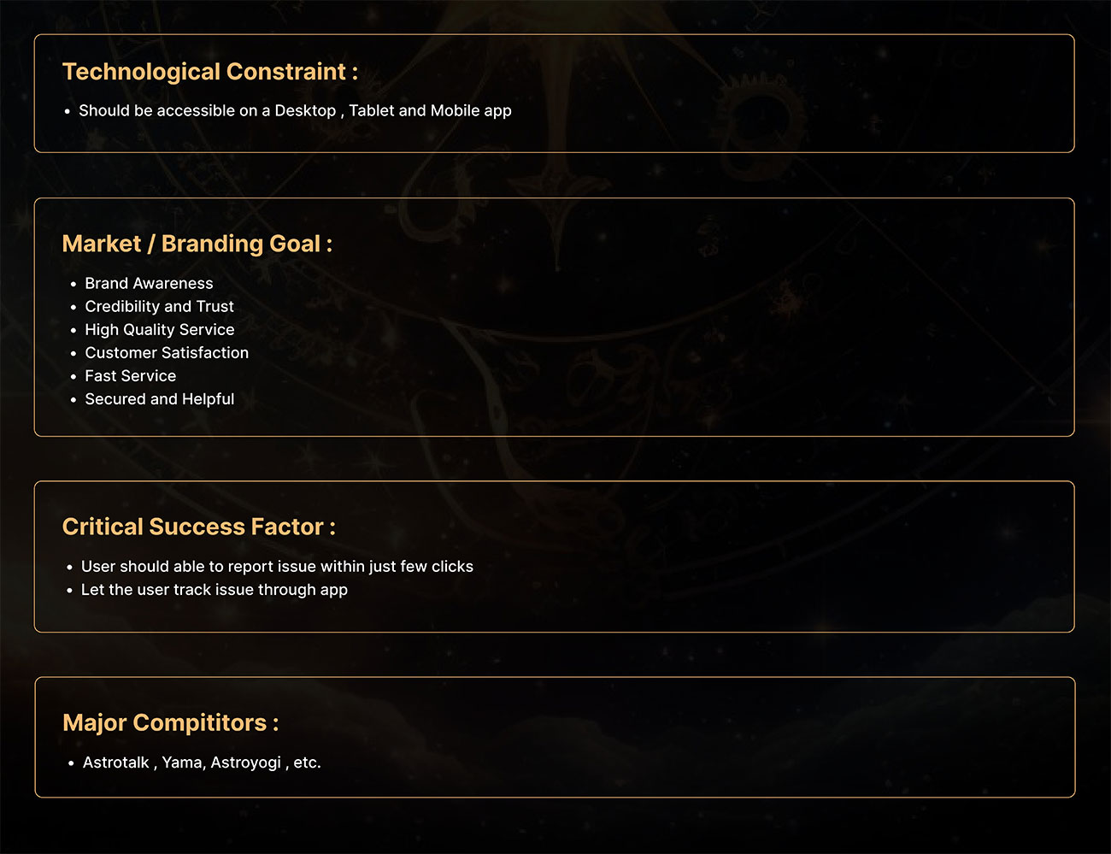Click the Customer Satisfaction bullet
The width and height of the screenshot is (1111, 854).
[167, 352]
